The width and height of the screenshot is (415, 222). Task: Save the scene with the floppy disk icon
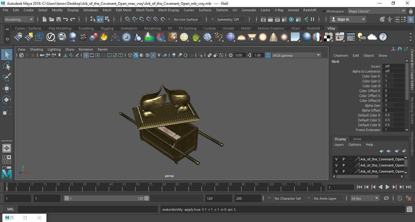point(58,19)
